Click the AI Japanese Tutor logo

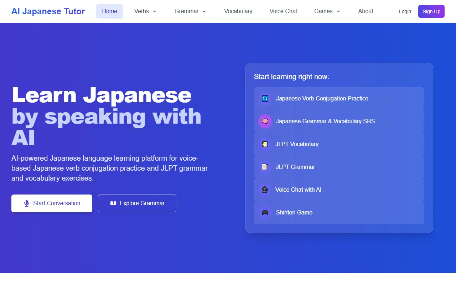tap(48, 11)
